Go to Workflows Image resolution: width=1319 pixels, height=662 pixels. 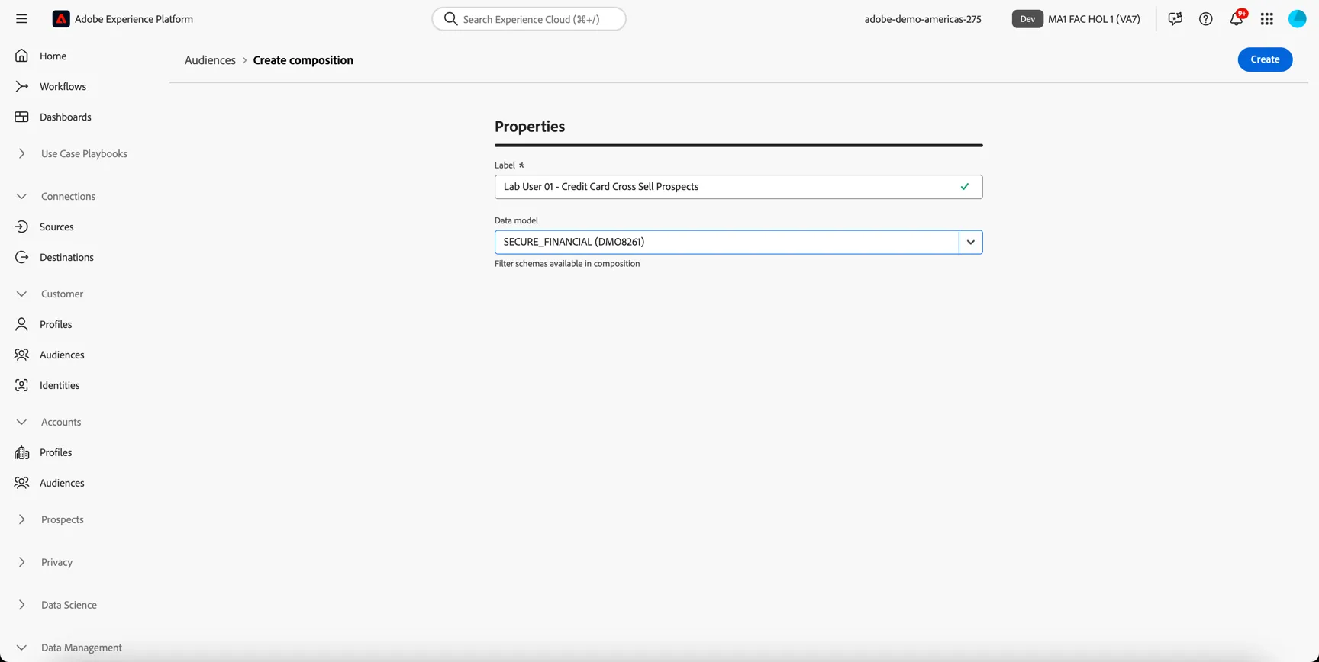[63, 86]
